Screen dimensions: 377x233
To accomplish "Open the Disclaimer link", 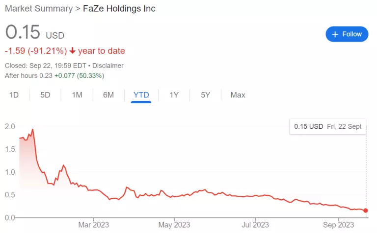I will pos(108,66).
